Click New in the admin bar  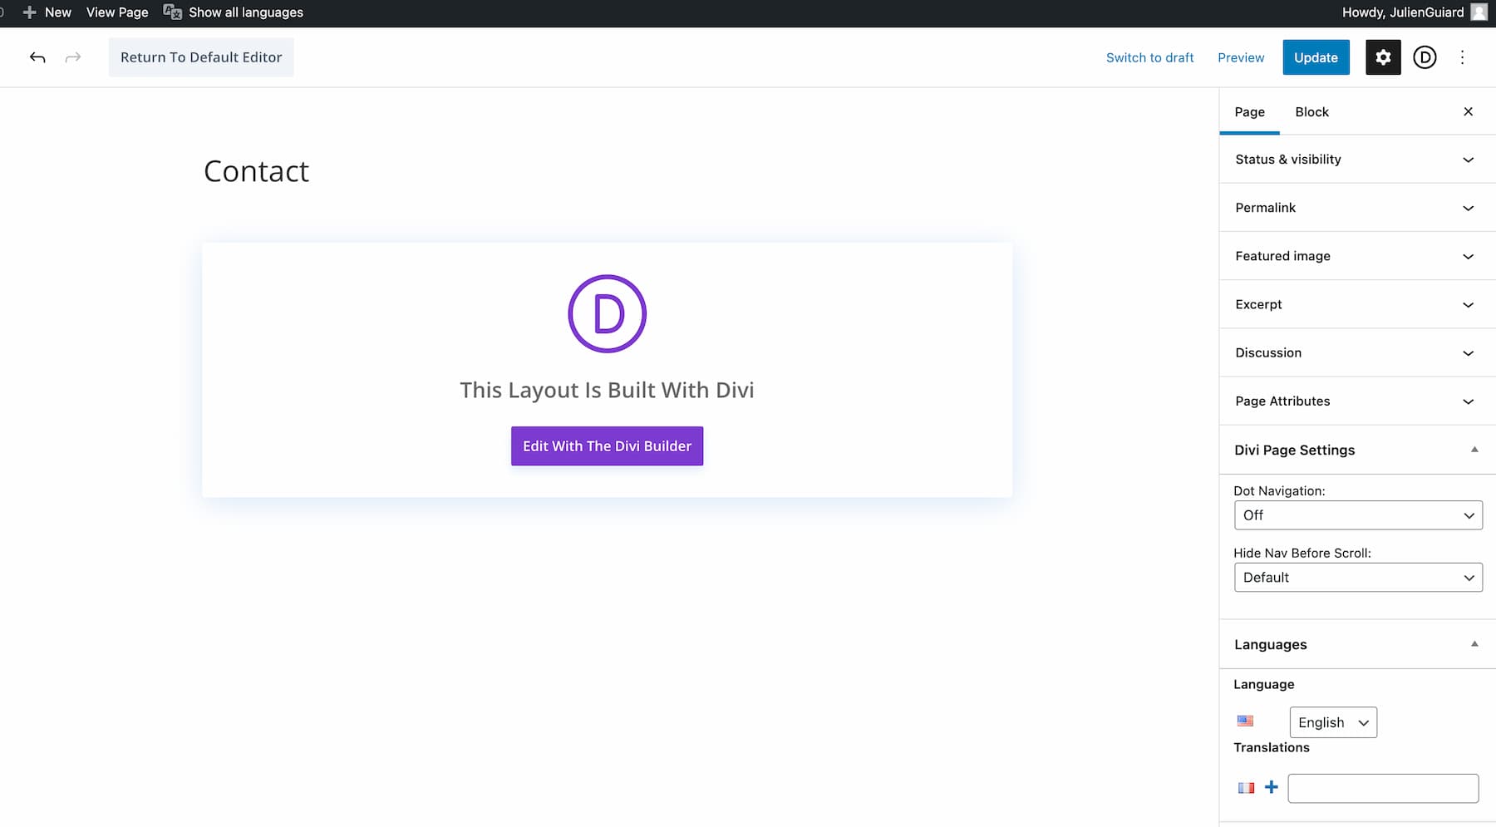click(58, 12)
